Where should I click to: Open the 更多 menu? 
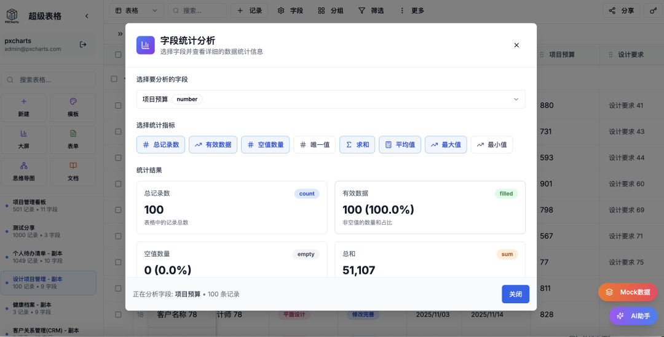411,10
